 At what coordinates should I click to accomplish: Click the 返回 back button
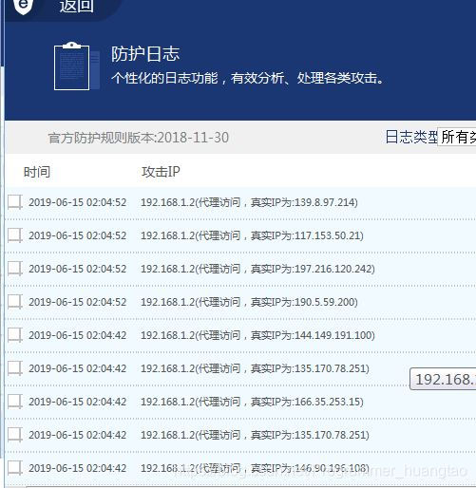[77, 7]
